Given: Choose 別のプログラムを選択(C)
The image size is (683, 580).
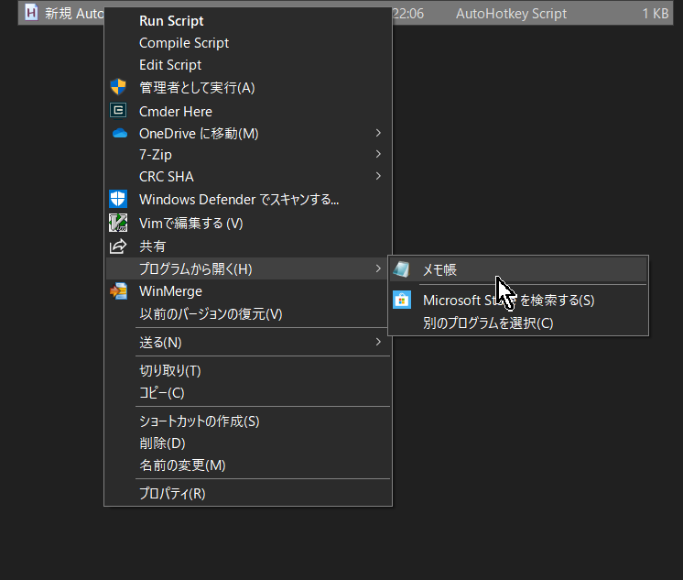Looking at the screenshot, I should 518,323.
